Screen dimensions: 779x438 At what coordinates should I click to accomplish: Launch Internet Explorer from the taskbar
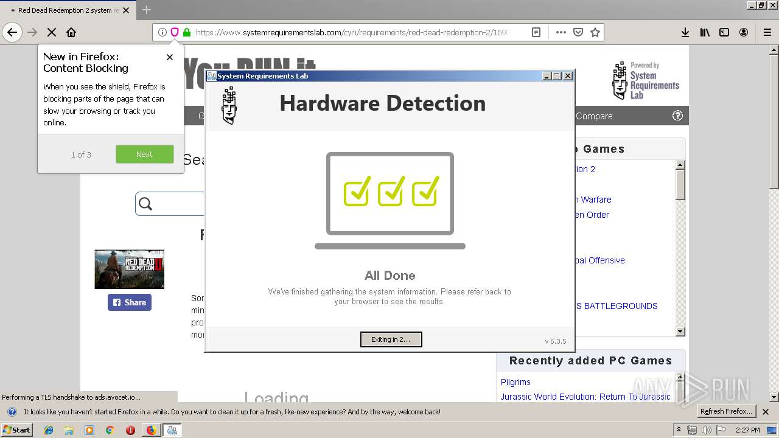(49, 430)
